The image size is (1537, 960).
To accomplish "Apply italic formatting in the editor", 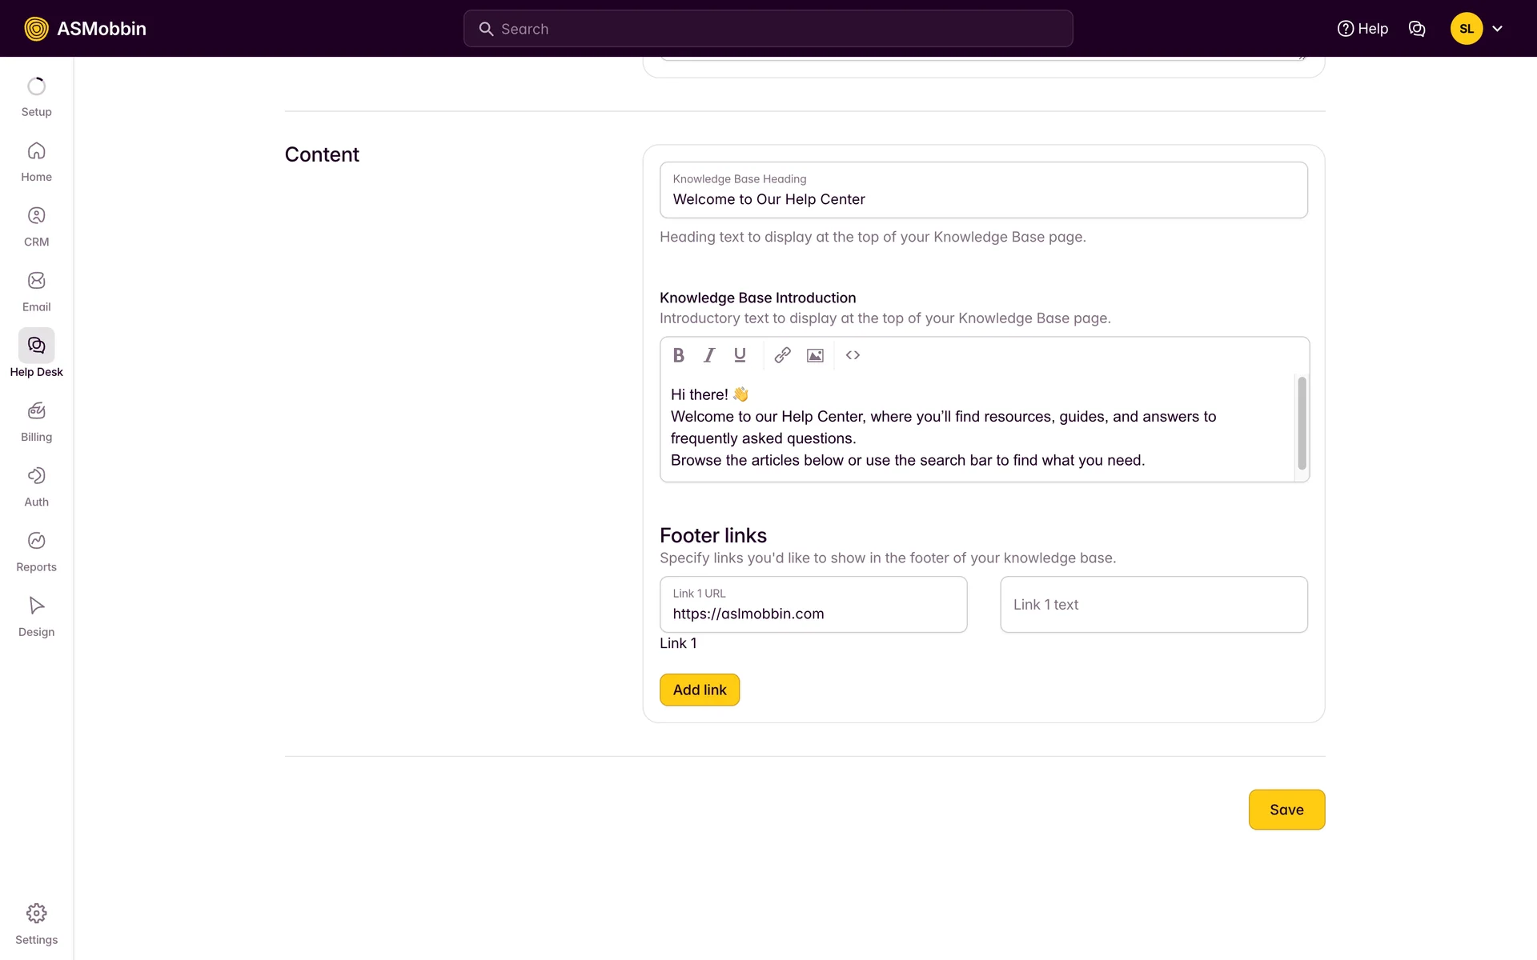I will pyautogui.click(x=709, y=355).
